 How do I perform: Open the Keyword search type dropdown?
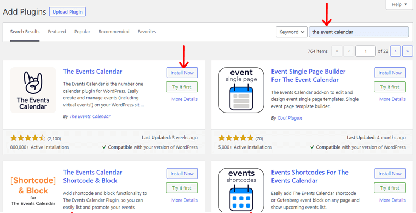(x=292, y=32)
